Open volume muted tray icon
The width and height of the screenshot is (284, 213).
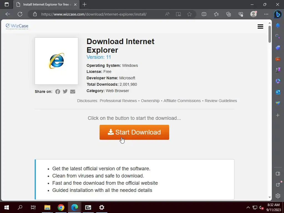coord(261,207)
